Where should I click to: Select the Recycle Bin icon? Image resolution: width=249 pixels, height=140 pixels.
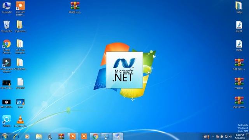[x=7, y=26]
